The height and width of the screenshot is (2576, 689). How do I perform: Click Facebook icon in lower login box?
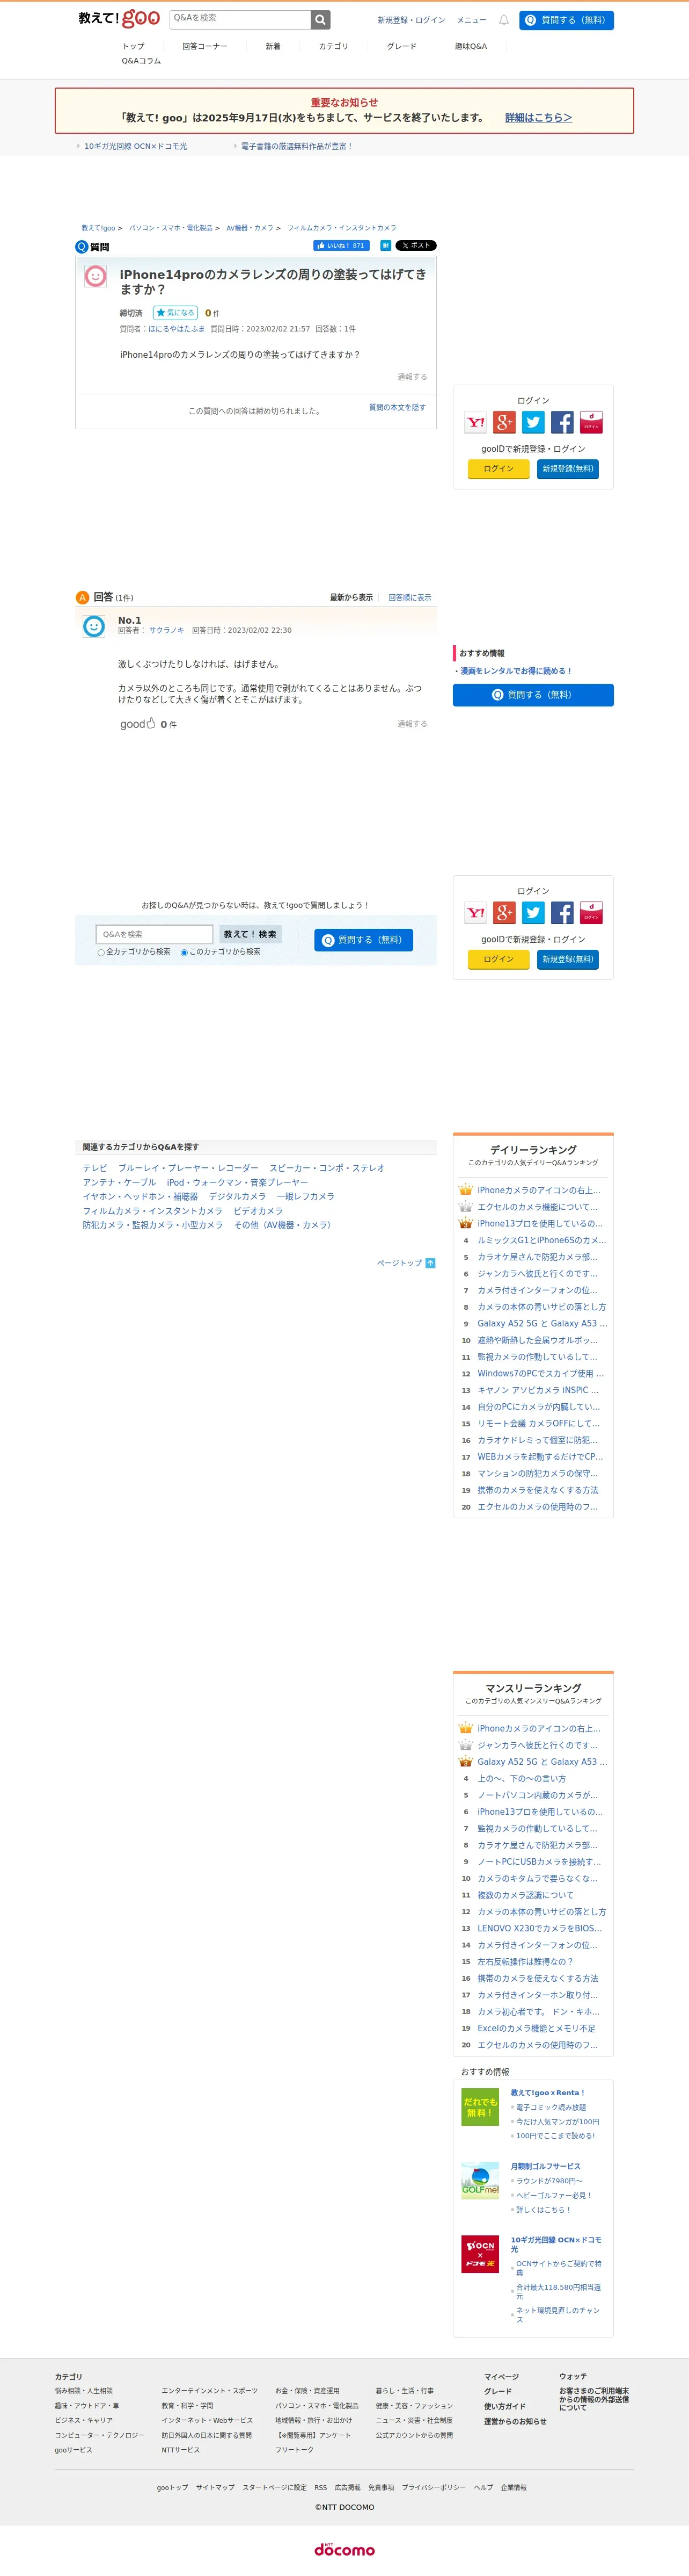pos(562,913)
